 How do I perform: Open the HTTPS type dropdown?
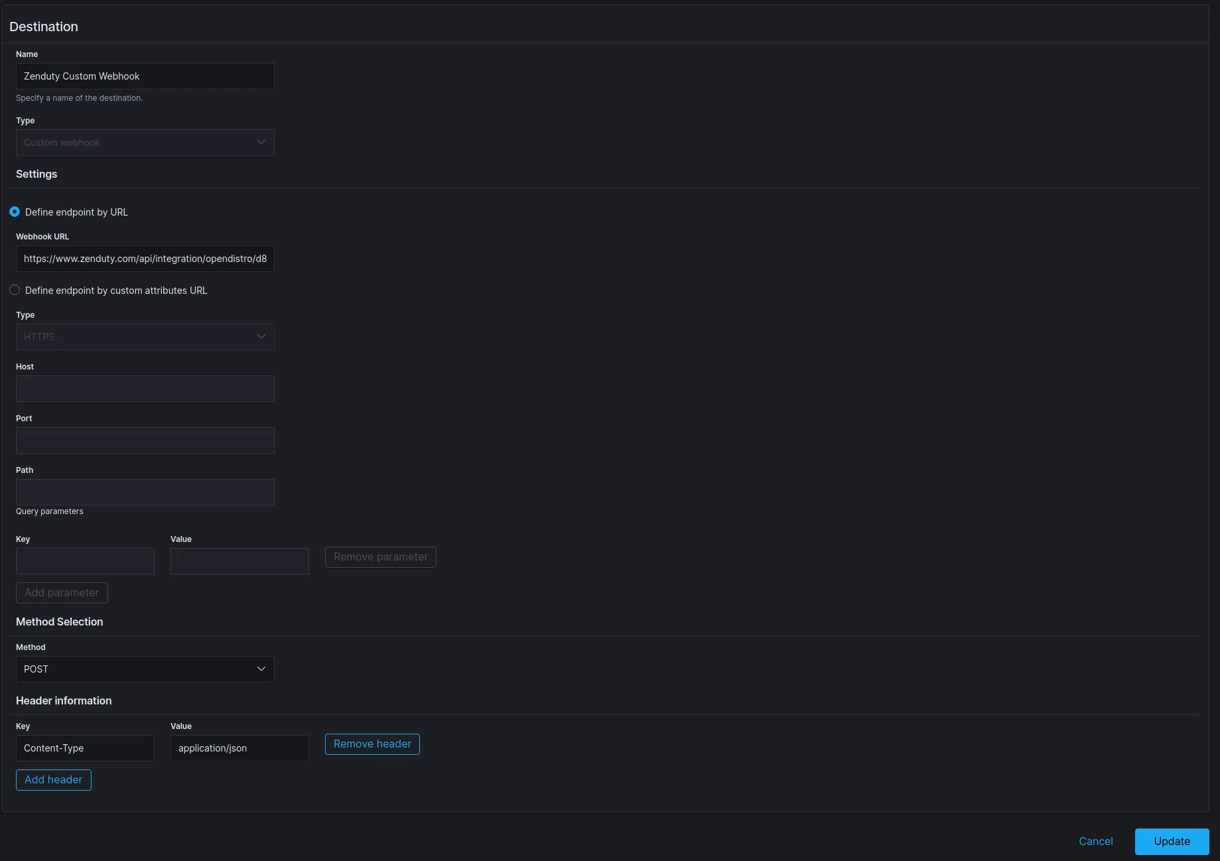(x=145, y=337)
